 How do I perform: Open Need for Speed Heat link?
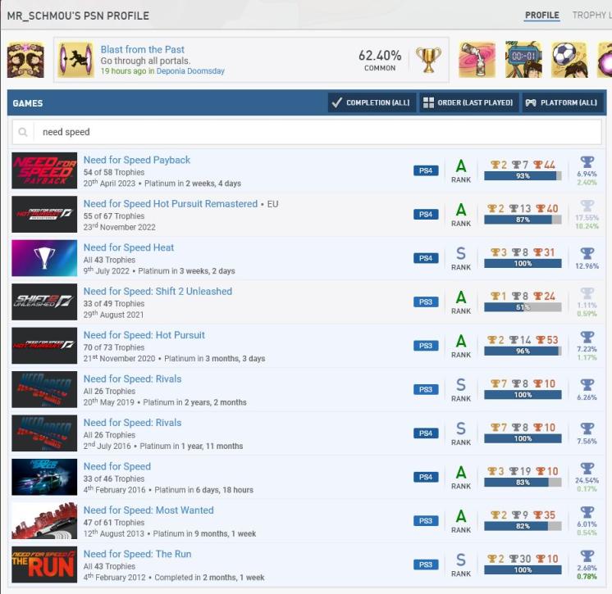[x=129, y=247]
